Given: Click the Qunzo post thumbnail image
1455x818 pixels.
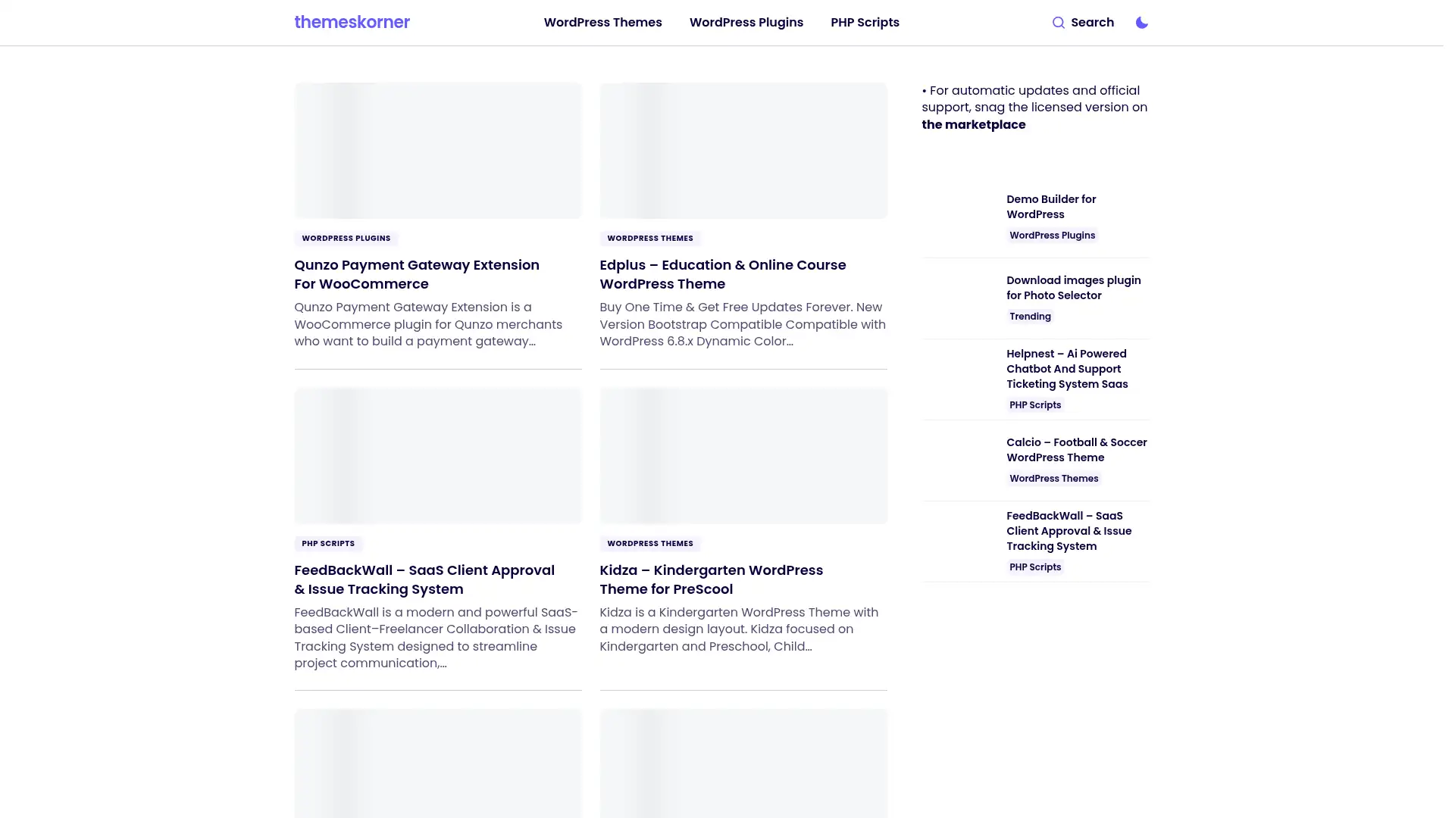Looking at the screenshot, I should click(x=438, y=150).
